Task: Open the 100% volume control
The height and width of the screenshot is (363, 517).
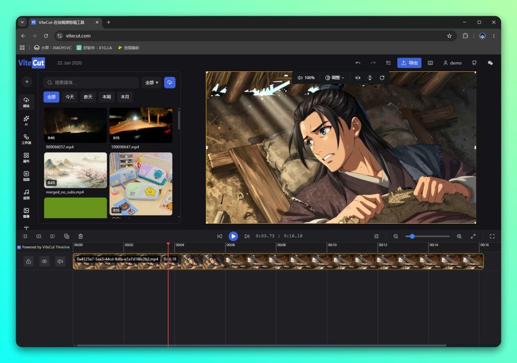Action: click(306, 78)
